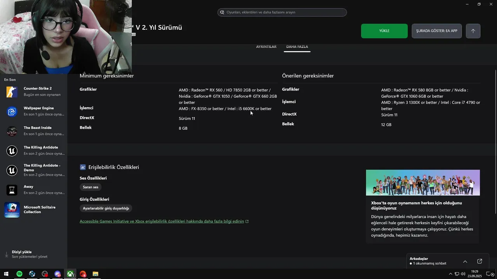Click the minimum Bellek value 8 GB
This screenshot has width=497, height=279.
[x=183, y=128]
